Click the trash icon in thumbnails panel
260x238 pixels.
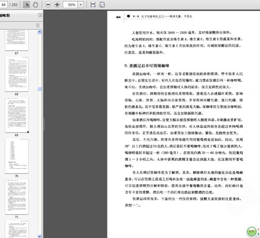(38, 25)
